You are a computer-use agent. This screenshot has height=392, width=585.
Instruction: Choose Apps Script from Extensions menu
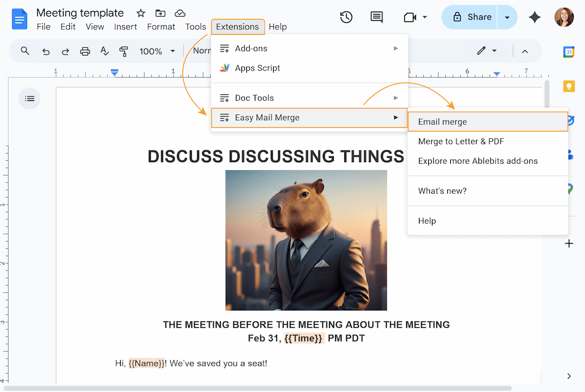pos(309,68)
